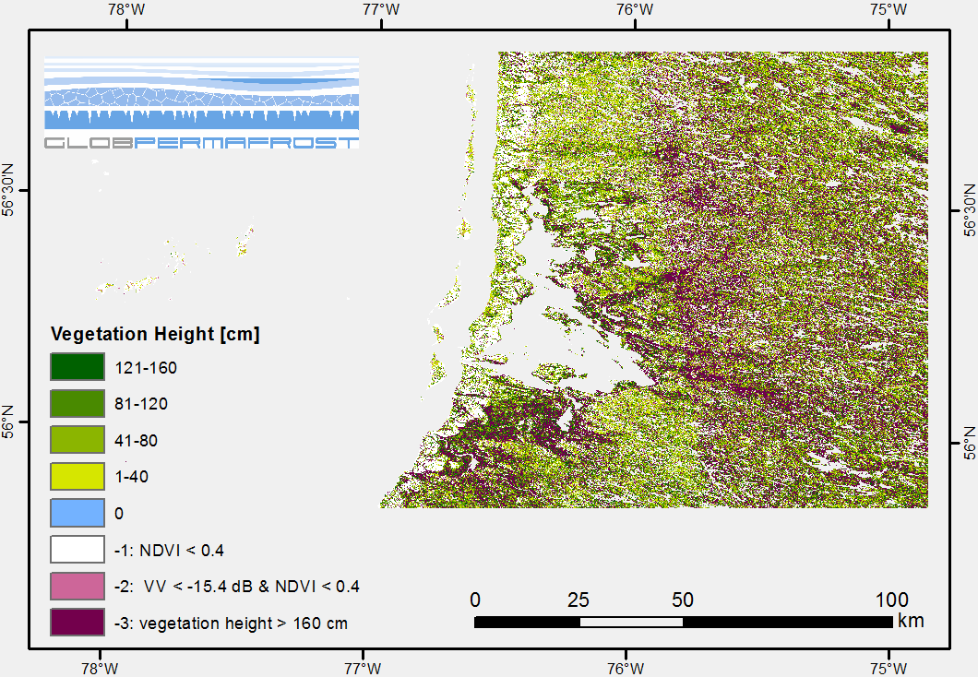Click the dark green 121-160 legend swatch
This screenshot has height=677, width=978.
78,367
